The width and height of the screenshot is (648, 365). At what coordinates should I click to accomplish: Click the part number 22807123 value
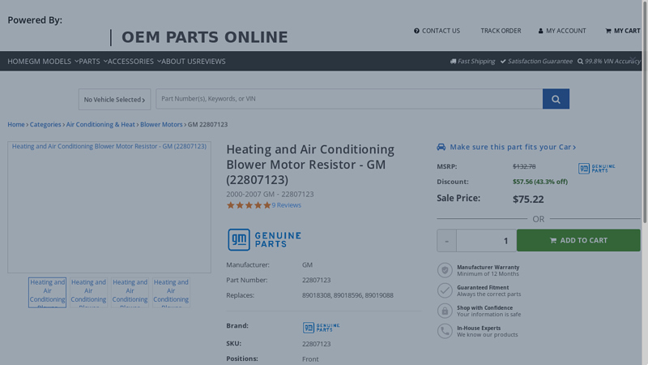316,280
